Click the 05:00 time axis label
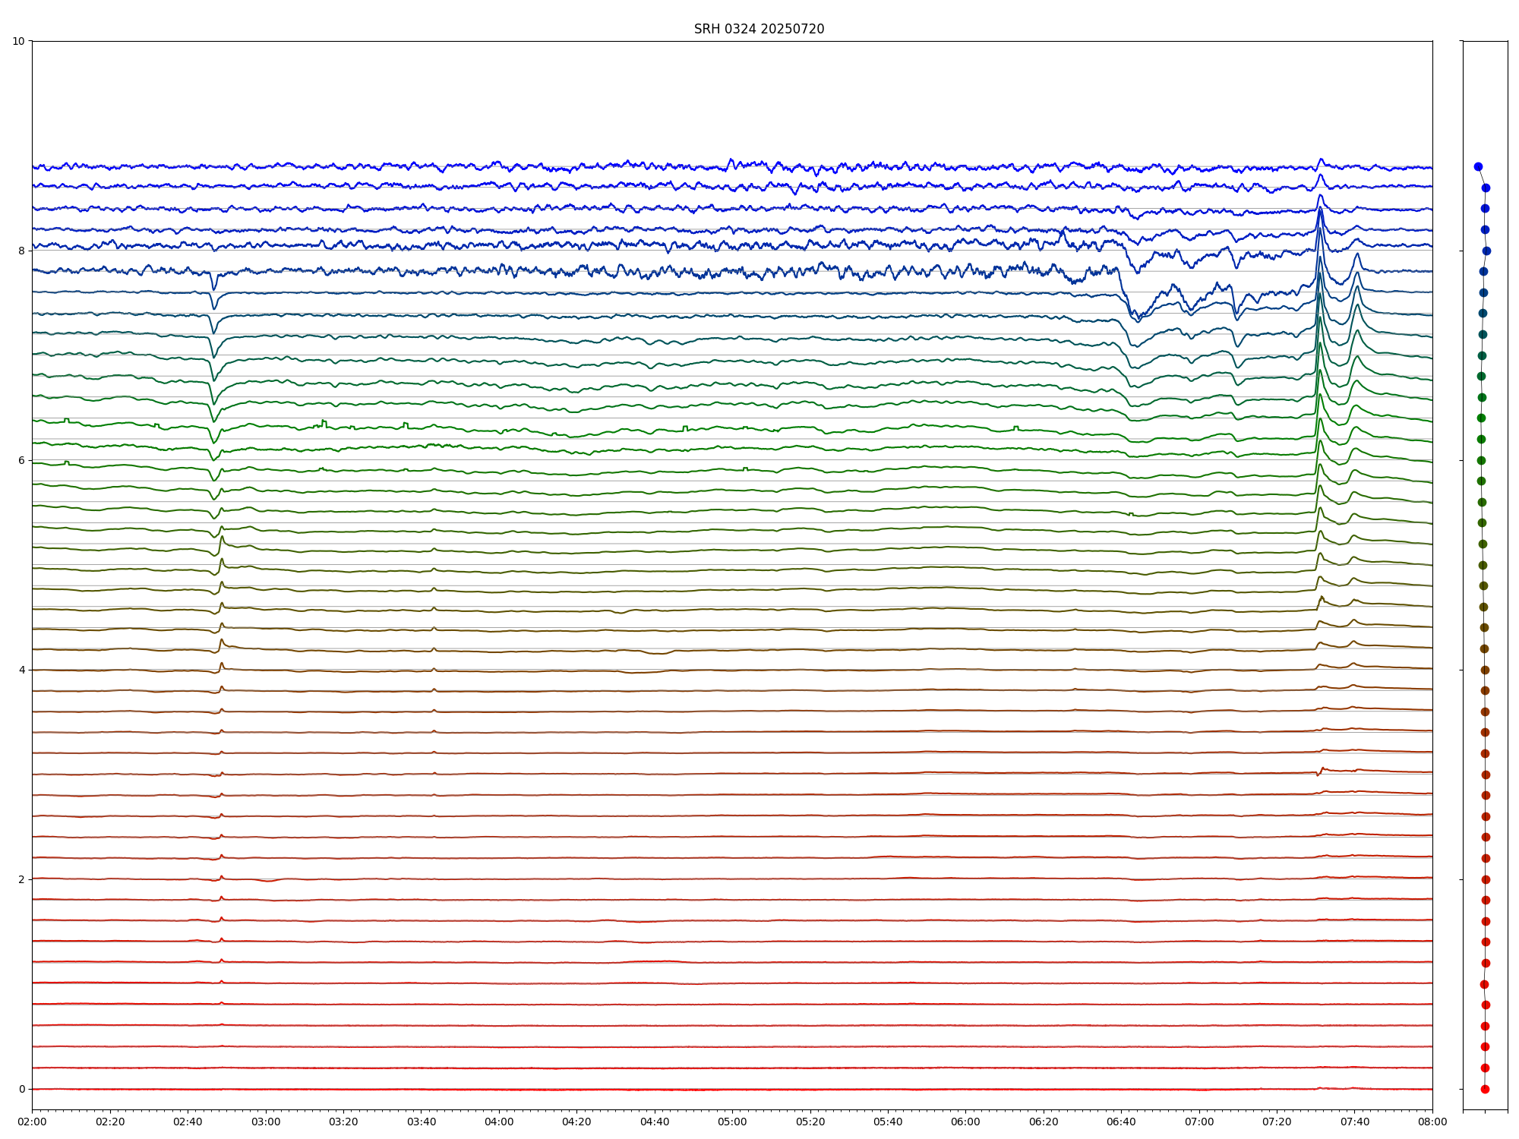The width and height of the screenshot is (1519, 1139). [732, 1122]
